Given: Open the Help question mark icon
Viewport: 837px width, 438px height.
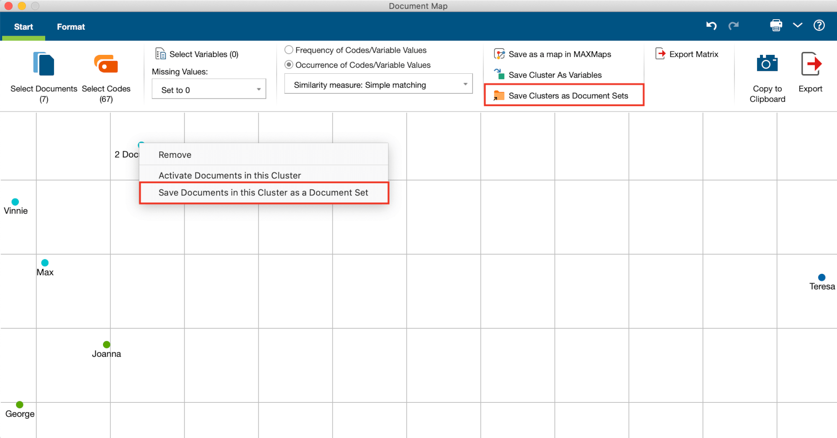Looking at the screenshot, I should pos(819,26).
